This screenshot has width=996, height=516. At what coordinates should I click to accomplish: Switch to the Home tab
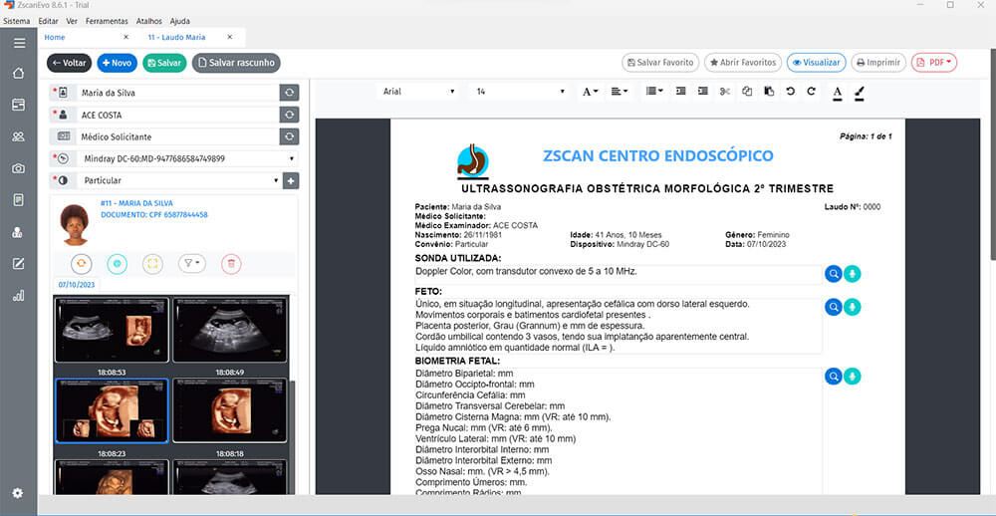(x=55, y=38)
